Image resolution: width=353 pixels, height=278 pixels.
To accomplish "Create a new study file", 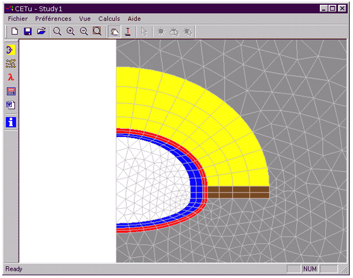I will 14,32.
